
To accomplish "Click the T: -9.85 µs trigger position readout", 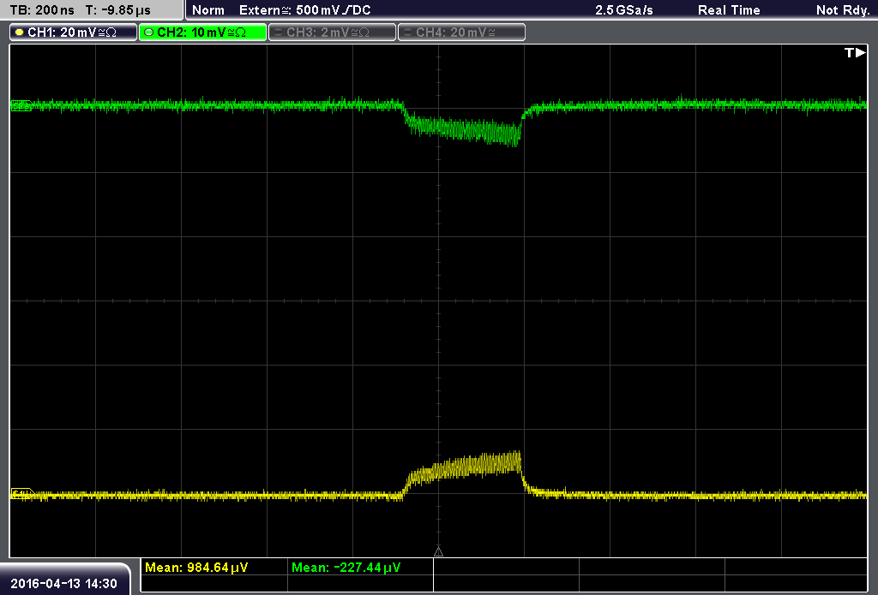I will click(118, 10).
